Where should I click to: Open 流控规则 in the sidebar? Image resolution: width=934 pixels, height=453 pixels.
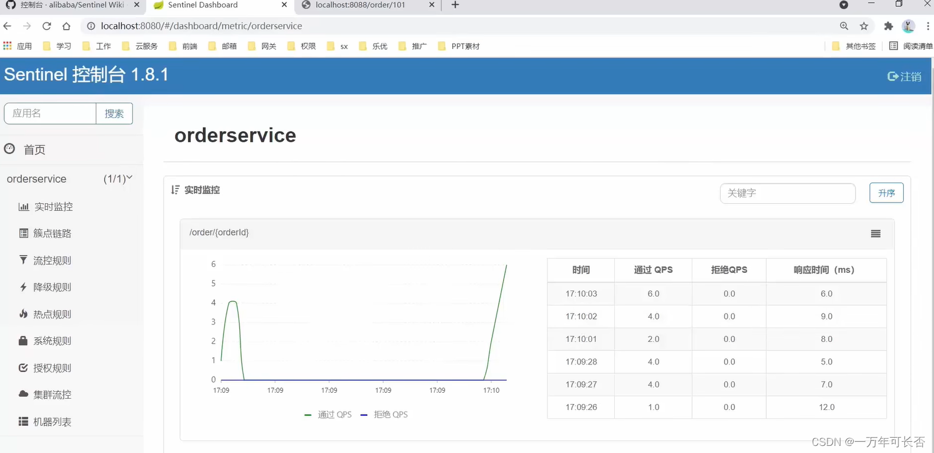(52, 260)
